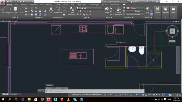Open the Clipboard panel

point(166,10)
